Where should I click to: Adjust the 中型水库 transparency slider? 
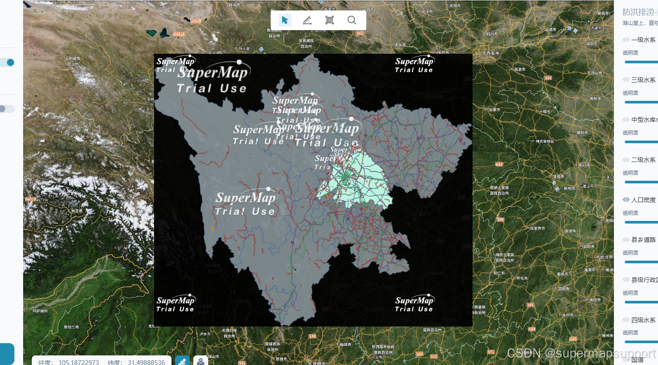pyautogui.click(x=641, y=142)
